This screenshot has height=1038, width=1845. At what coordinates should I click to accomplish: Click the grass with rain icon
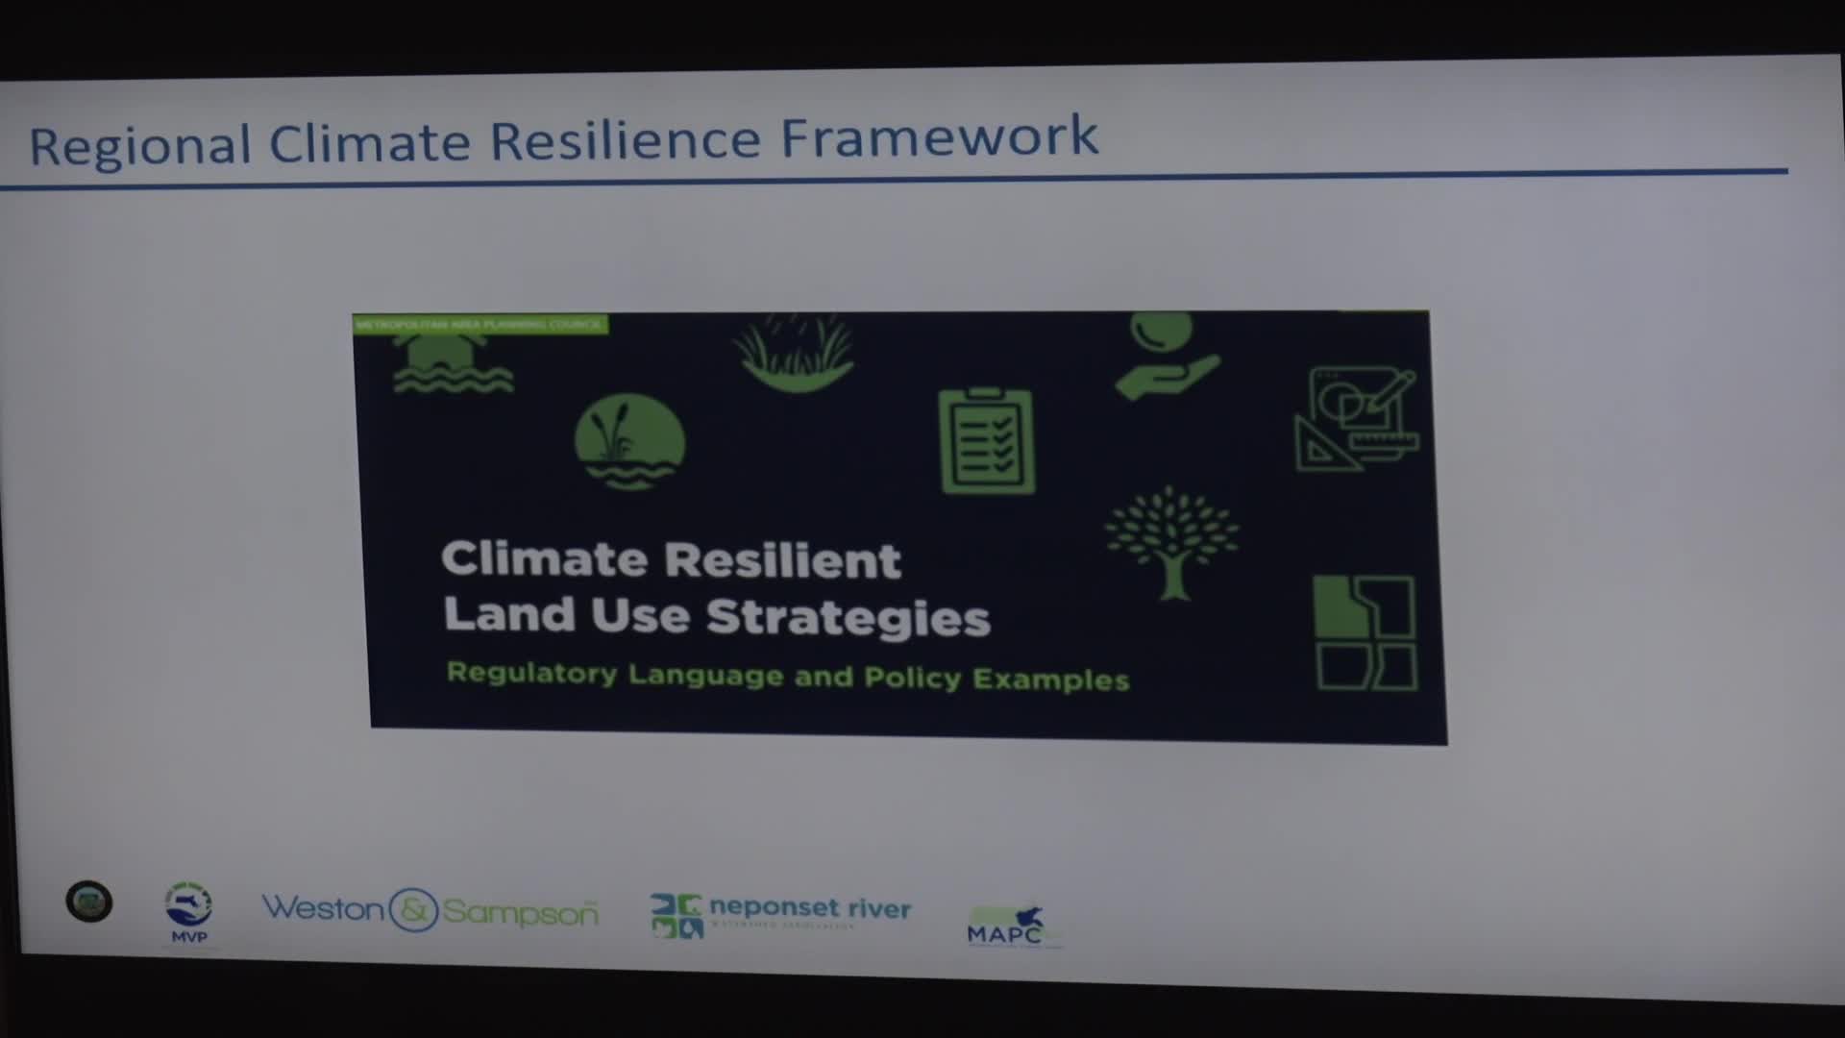point(796,354)
